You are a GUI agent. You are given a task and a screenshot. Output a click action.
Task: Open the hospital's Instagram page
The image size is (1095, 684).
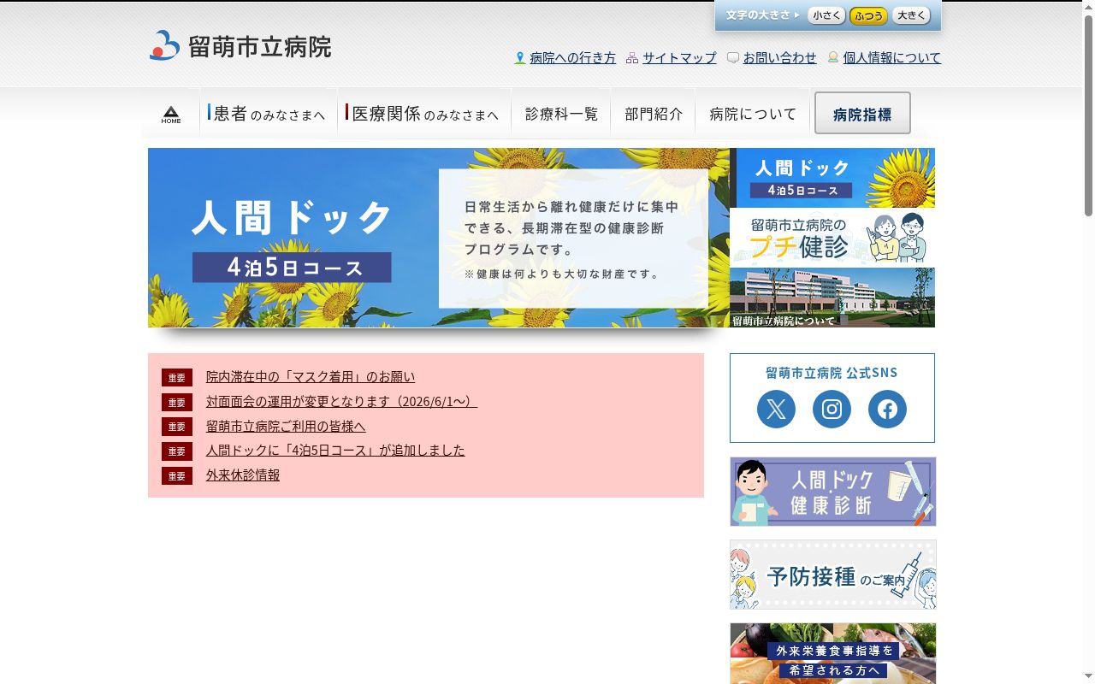point(832,409)
